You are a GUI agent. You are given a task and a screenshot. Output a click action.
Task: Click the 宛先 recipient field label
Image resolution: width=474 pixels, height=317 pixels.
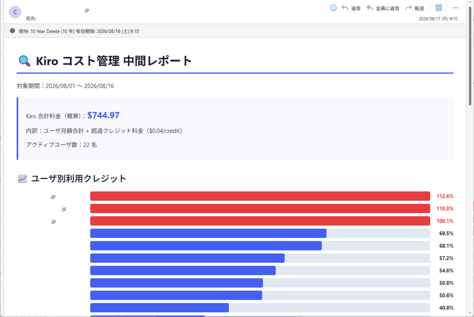(31, 19)
